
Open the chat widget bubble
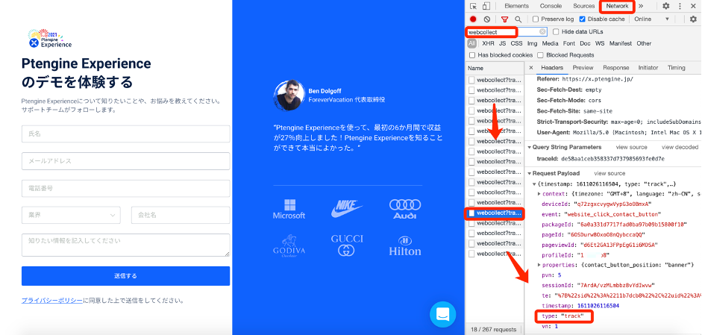443,314
